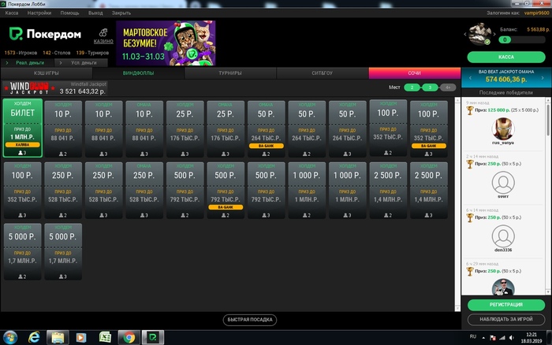This screenshot has width=552, height=345.
Task: Click the lobby cards area vertical scrollbar
Action: click(x=457, y=204)
